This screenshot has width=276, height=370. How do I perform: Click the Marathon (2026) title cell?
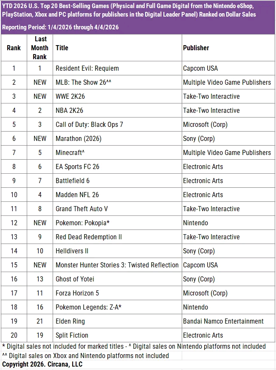point(79,138)
